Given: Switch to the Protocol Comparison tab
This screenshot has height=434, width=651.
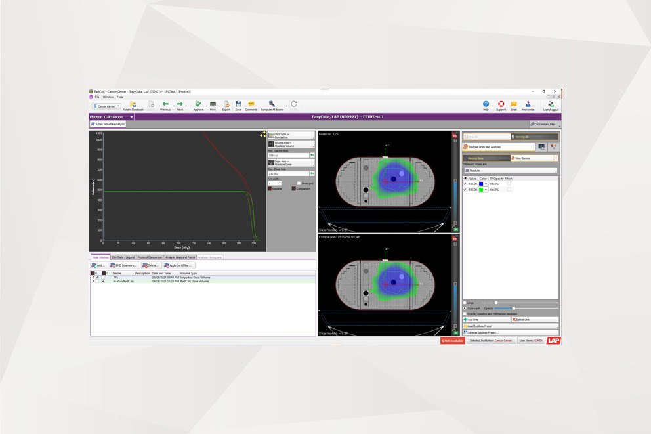Looking at the screenshot, I should click(150, 257).
